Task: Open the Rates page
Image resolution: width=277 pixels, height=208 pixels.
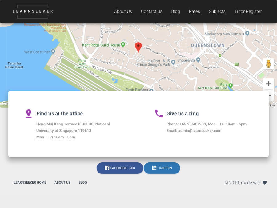Action: [x=194, y=11]
